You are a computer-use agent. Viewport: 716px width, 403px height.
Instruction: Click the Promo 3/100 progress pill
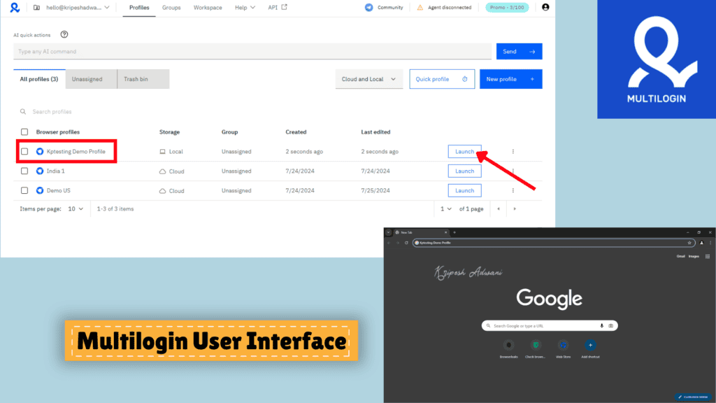click(x=507, y=7)
